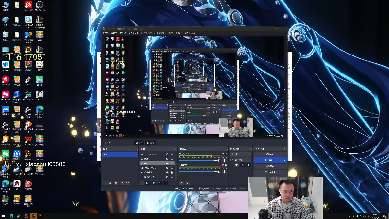Adjust the first audio channel volume slider
The height and width of the screenshot is (219, 389).
pos(198,161)
